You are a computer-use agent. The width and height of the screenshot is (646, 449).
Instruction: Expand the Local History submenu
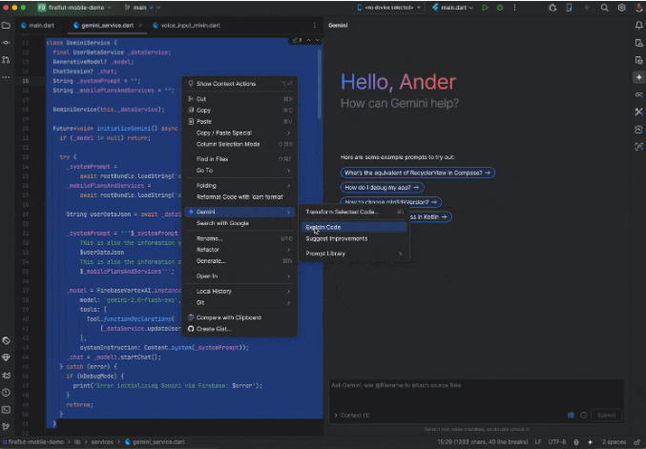[240, 292]
